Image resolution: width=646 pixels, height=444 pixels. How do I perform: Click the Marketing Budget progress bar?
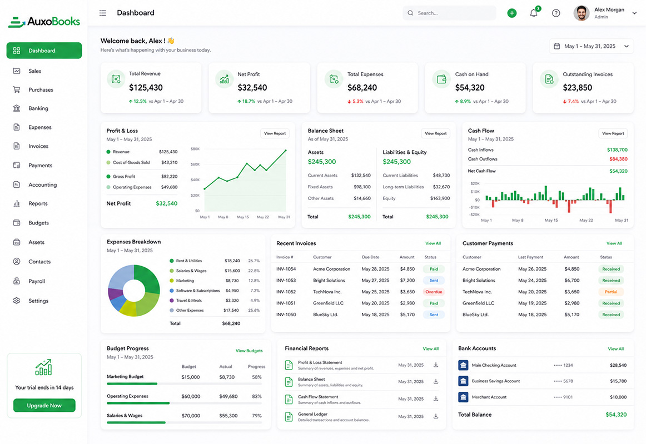184,384
